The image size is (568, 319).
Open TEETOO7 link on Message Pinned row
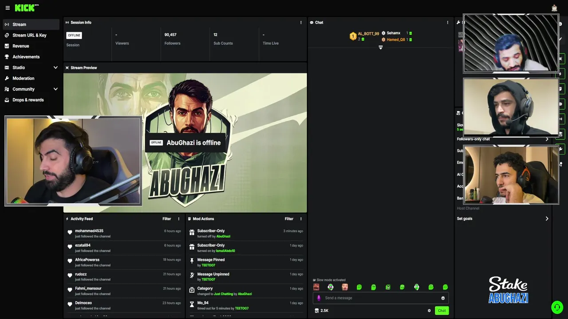(208, 265)
